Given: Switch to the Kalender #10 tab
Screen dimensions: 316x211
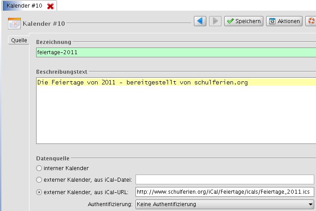Looking at the screenshot, I should (25, 6).
